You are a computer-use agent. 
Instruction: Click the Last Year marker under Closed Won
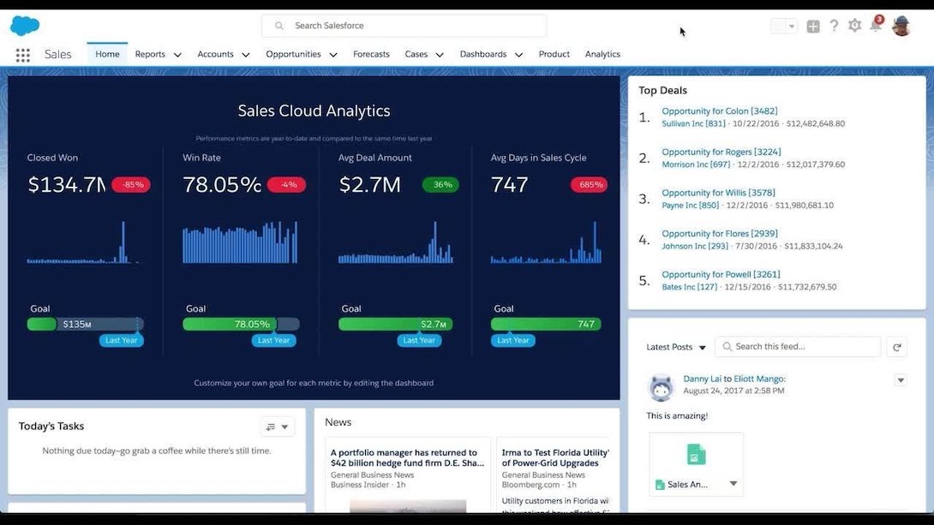121,341
